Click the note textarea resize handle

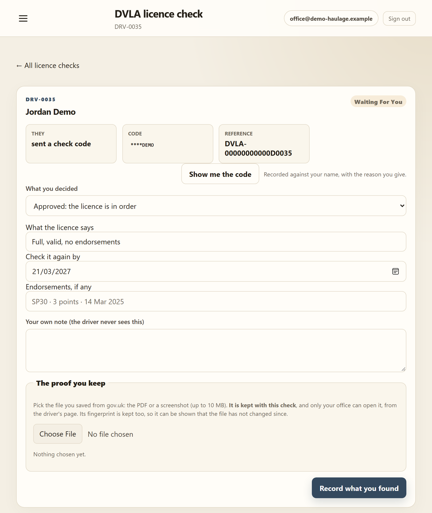(403, 369)
